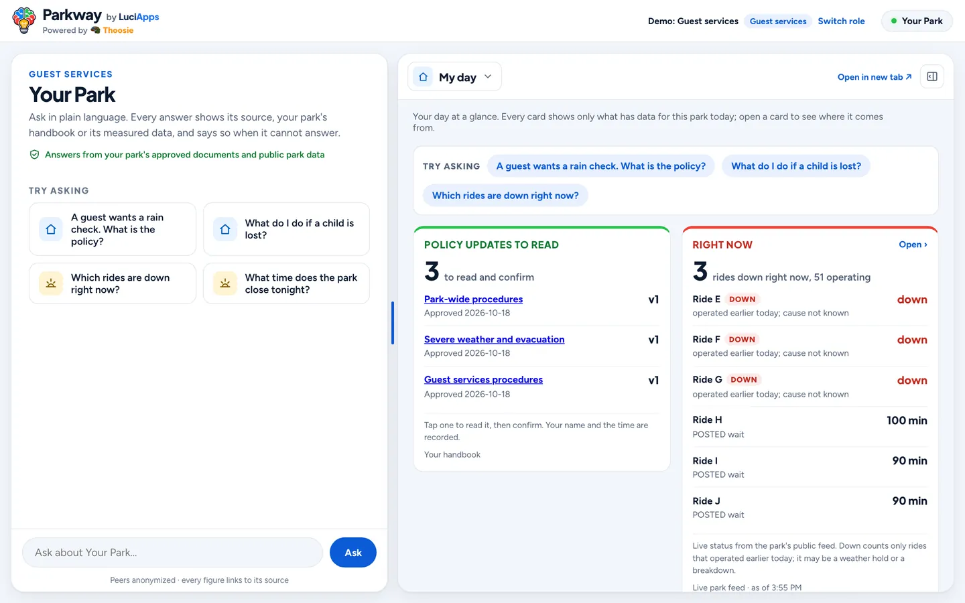This screenshot has width=965, height=603.
Task: Click the Live park feed timestamp
Action: point(747,588)
